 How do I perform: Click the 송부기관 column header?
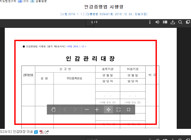[108, 69]
